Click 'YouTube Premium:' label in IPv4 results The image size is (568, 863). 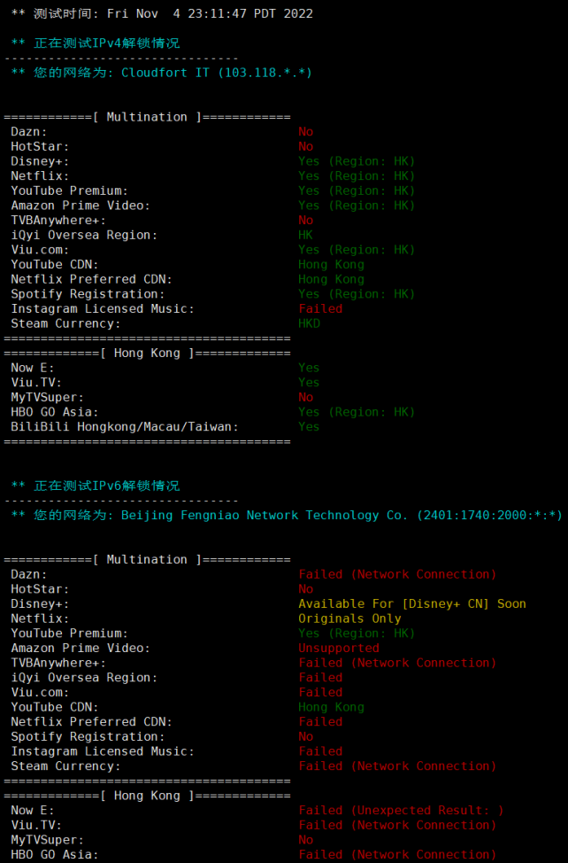(69, 190)
